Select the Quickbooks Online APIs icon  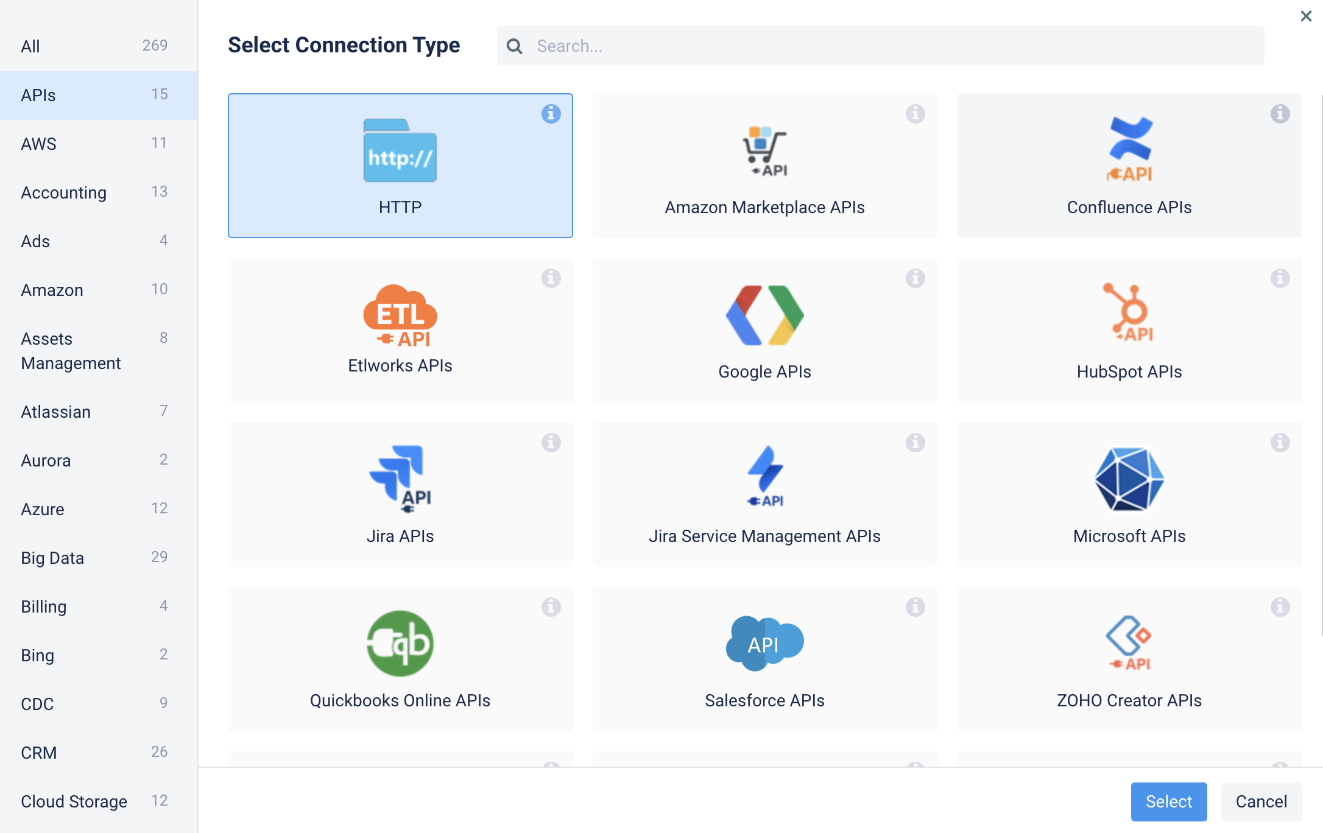coord(400,643)
